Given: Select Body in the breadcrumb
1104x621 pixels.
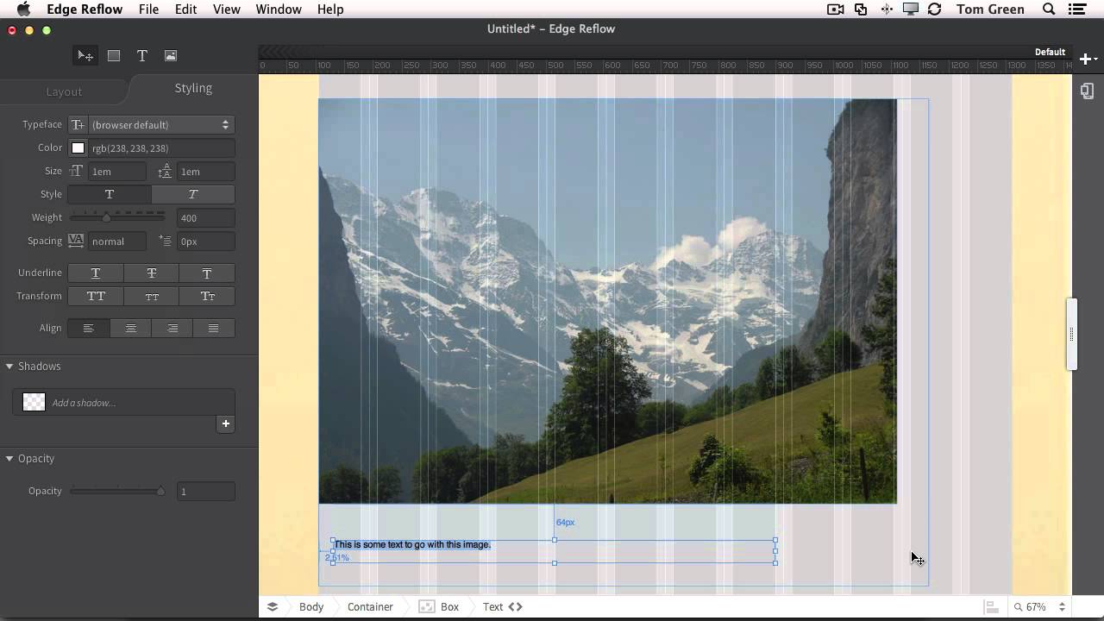Looking at the screenshot, I should tap(311, 607).
